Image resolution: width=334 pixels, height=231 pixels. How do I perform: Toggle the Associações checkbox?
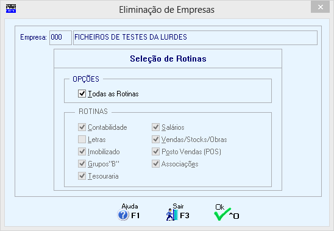pyautogui.click(x=155, y=164)
